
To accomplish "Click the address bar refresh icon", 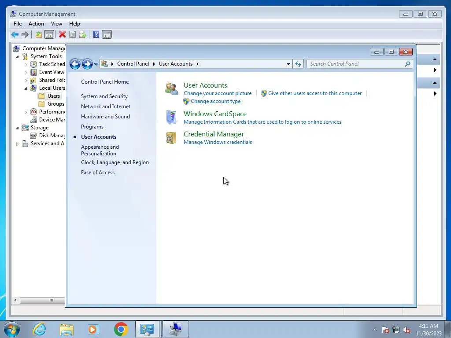I will tap(298, 64).
